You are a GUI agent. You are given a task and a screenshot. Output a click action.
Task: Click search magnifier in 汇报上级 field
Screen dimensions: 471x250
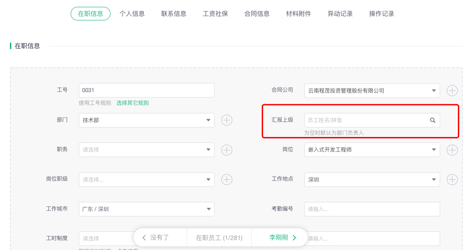(x=433, y=120)
